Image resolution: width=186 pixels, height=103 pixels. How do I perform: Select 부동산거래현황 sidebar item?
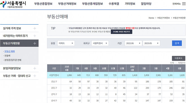[x=19, y=43]
